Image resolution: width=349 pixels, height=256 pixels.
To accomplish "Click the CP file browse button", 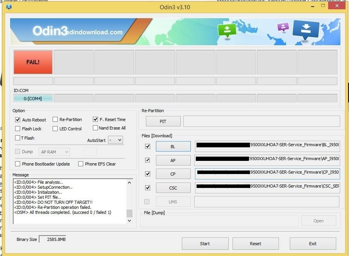I will point(173,174).
